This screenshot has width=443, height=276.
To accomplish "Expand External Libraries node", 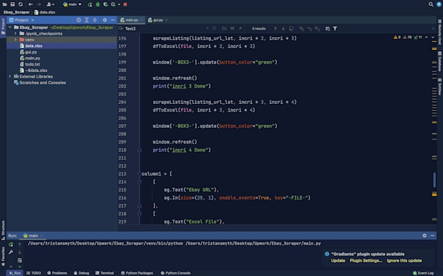I will [x=10, y=77].
